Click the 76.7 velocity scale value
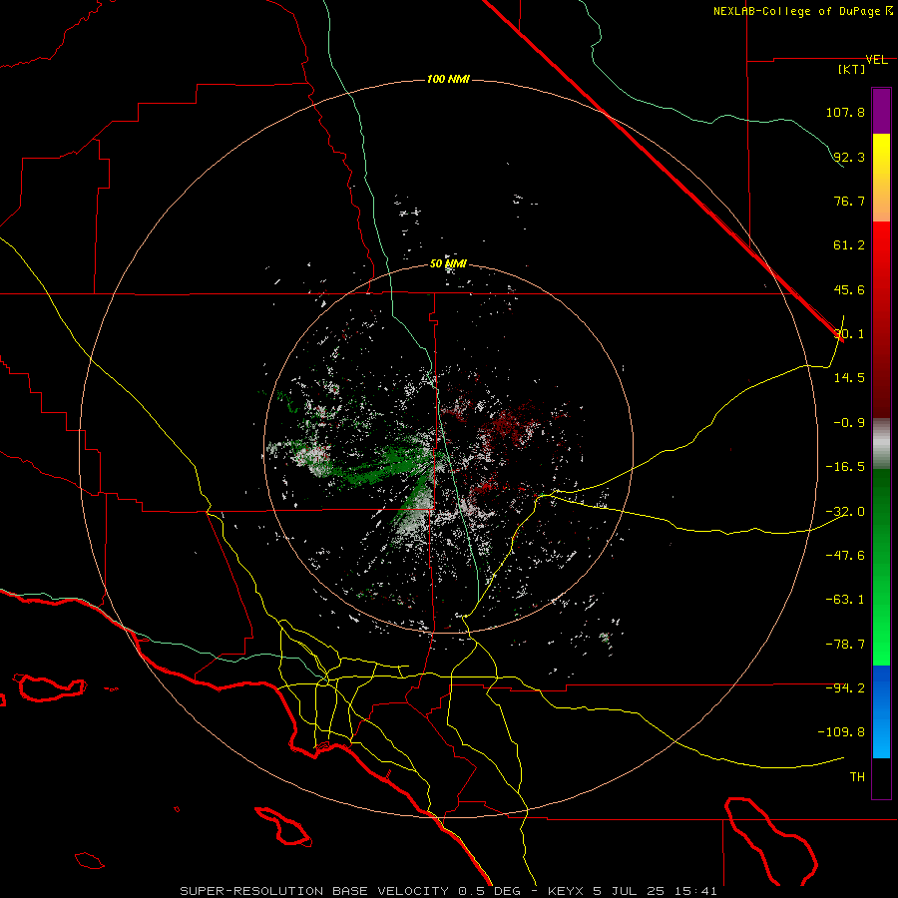Viewport: 898px width, 898px height. tap(849, 201)
